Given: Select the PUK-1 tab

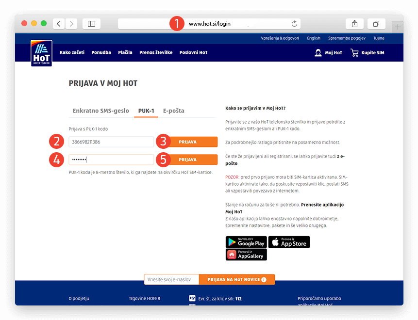Looking at the screenshot, I should coord(146,111).
